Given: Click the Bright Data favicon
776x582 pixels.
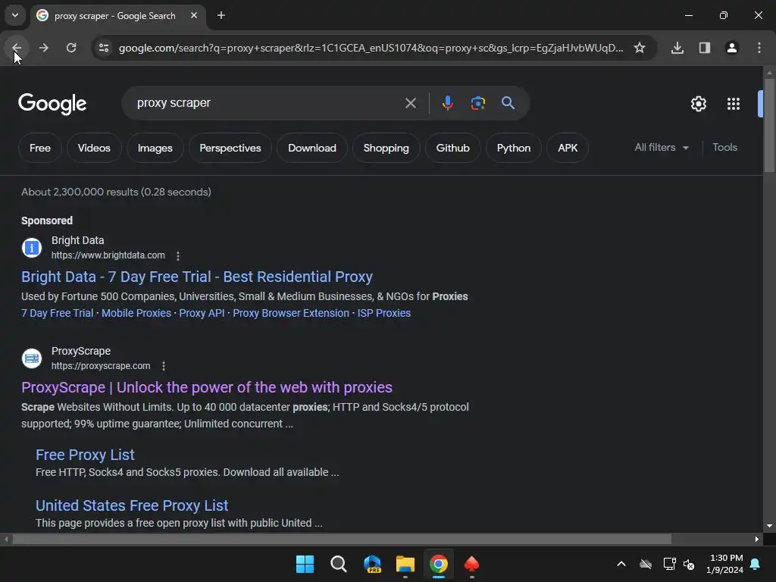Looking at the screenshot, I should [32, 248].
